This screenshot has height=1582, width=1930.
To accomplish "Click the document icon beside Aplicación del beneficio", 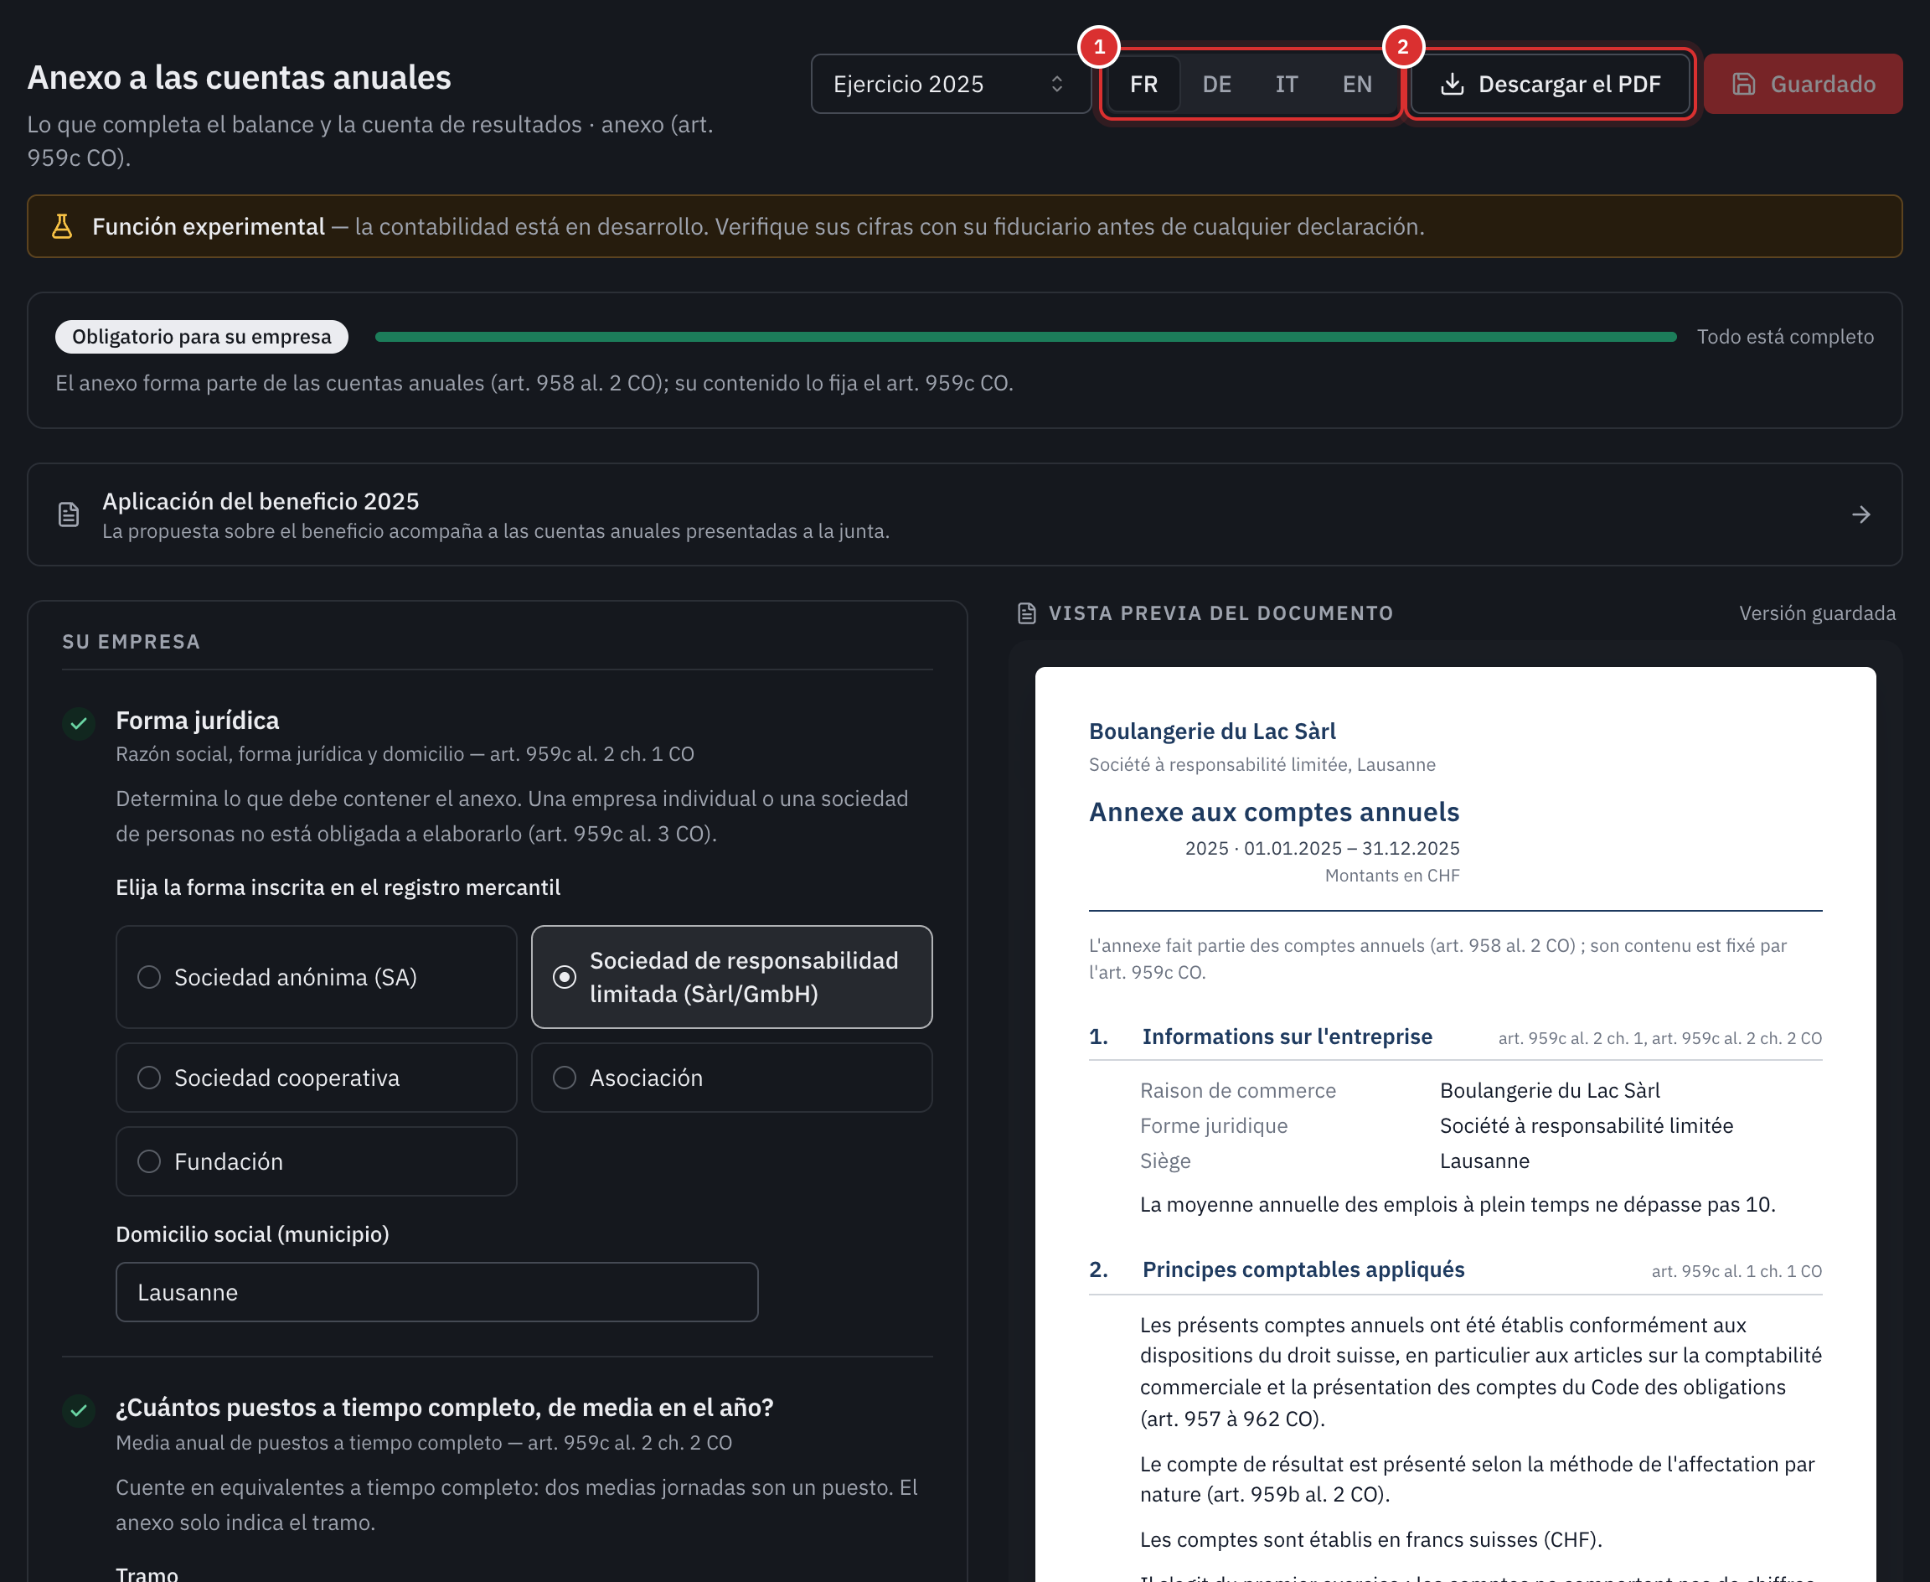I will (x=69, y=514).
